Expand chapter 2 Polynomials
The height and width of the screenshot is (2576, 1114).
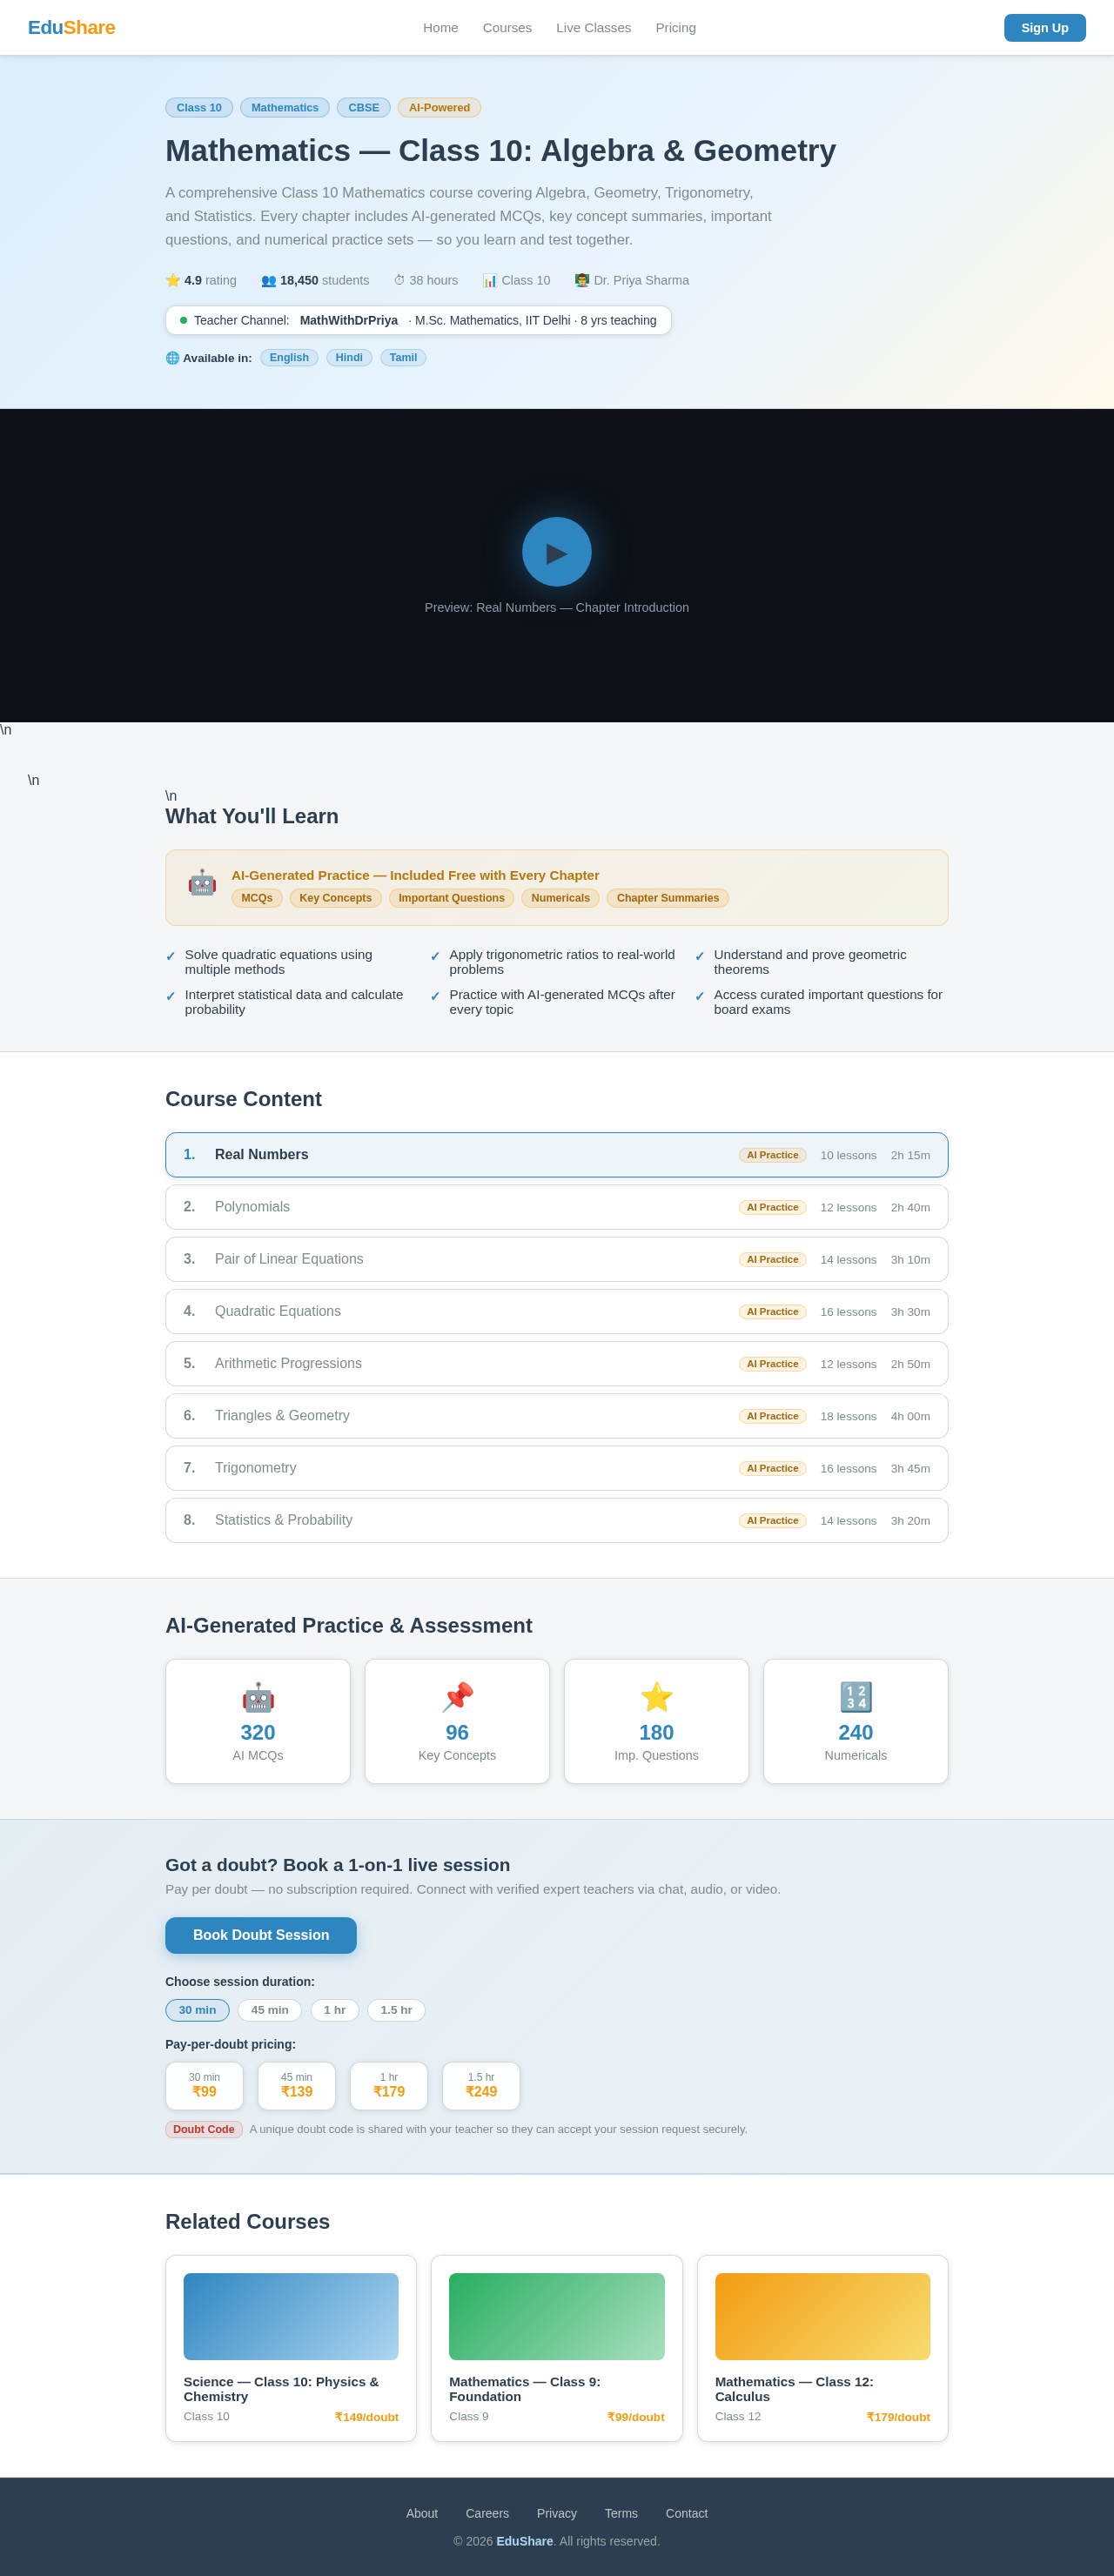(x=556, y=1207)
